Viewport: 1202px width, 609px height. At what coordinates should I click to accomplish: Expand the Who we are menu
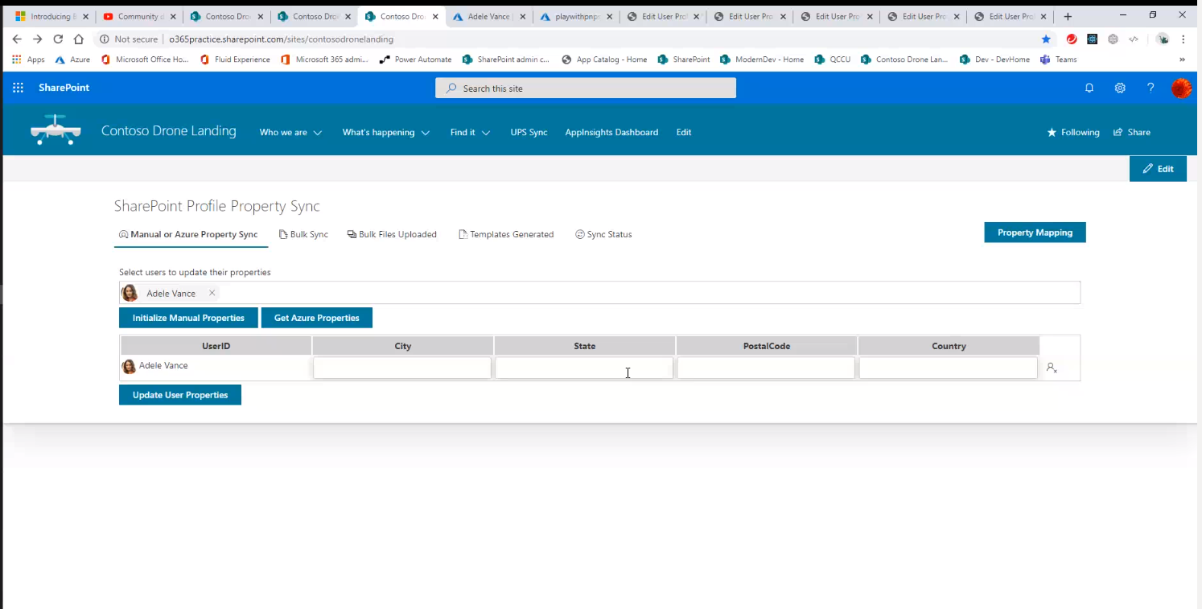click(x=290, y=132)
